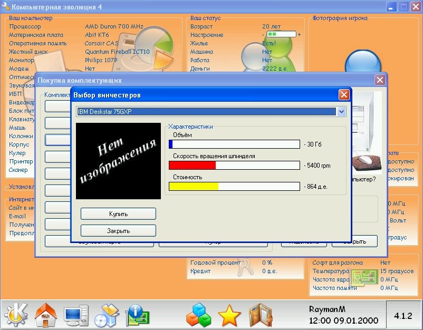Click the green circuit board overclocking icon
This screenshot has width=423, height=330.
tap(363, 277)
